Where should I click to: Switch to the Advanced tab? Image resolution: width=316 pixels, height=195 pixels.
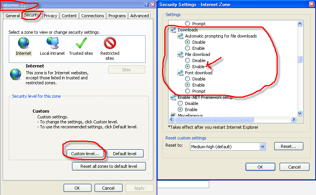point(139,16)
